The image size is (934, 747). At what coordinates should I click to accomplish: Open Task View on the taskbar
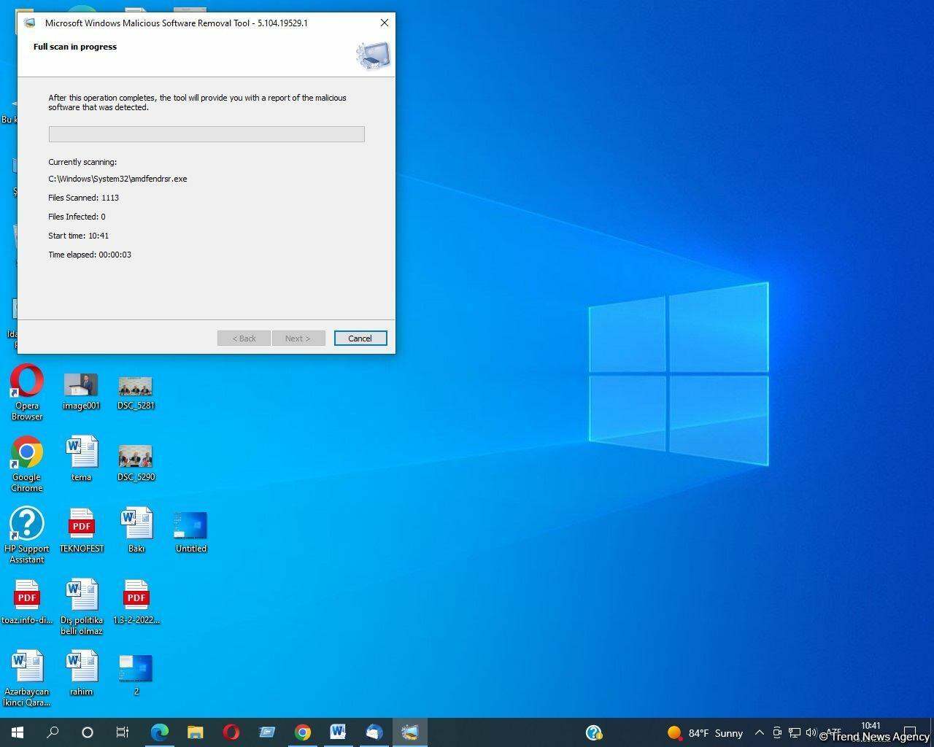point(123,732)
